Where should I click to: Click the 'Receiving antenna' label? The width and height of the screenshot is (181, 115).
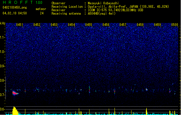[66, 14]
